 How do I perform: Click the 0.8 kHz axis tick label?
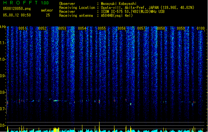point(3,92)
